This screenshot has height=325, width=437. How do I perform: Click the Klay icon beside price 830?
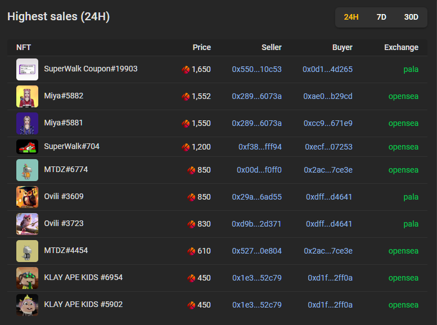click(191, 224)
